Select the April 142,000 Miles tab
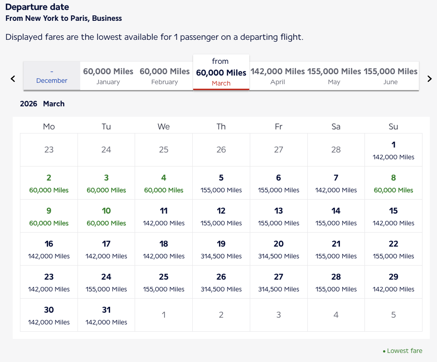This screenshot has height=362, width=437. pyautogui.click(x=278, y=75)
